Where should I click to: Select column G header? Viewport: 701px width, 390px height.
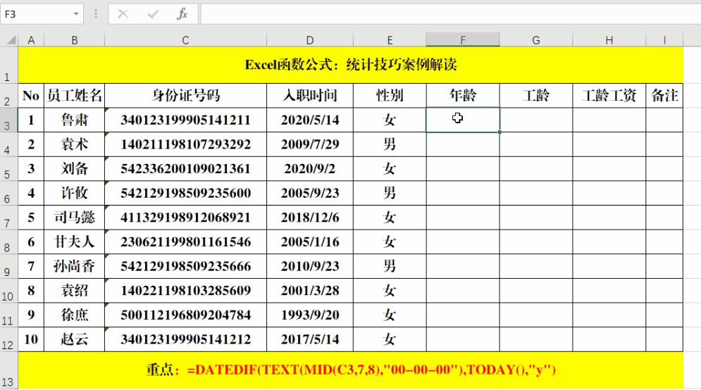click(536, 40)
